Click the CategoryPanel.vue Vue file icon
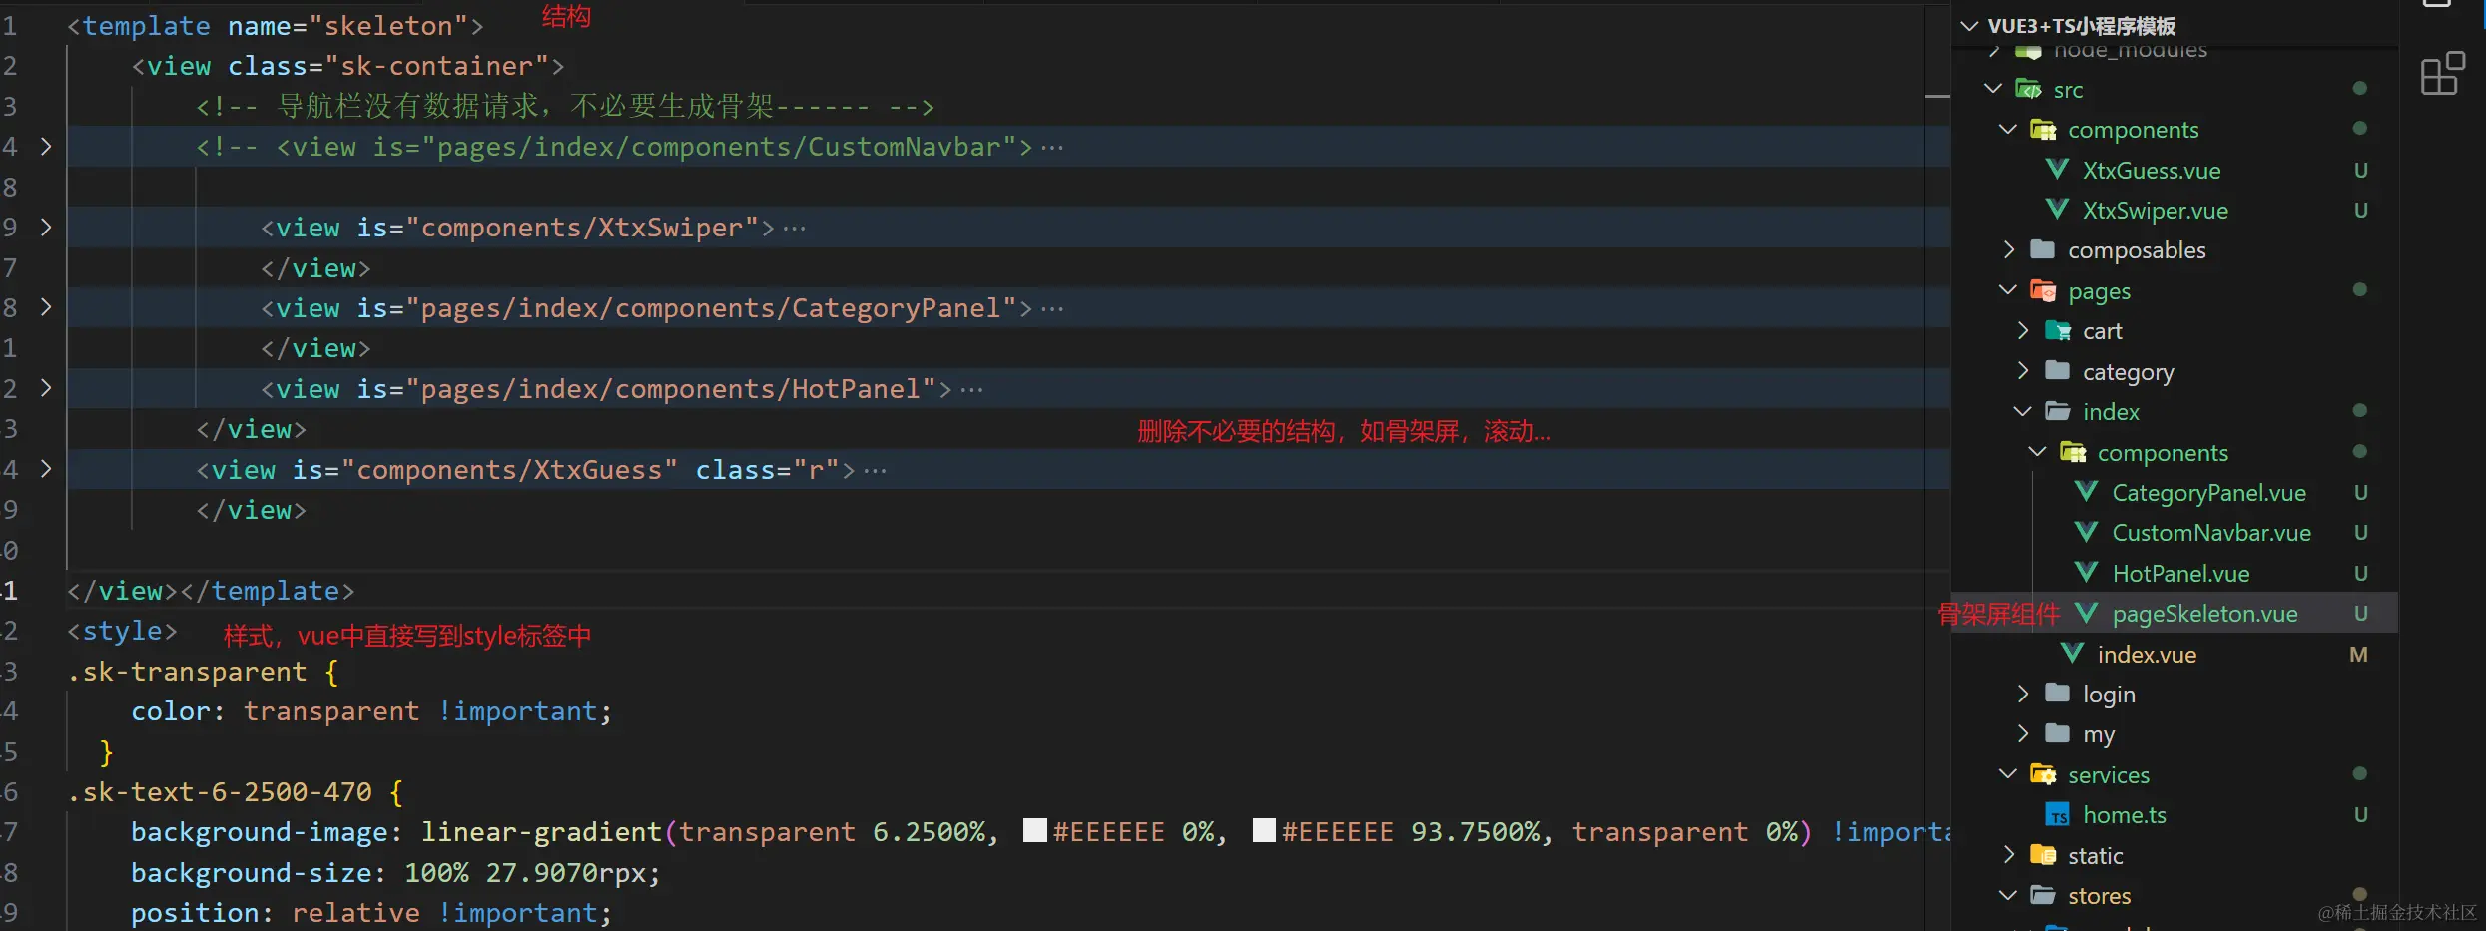This screenshot has height=931, width=2486. (x=2086, y=492)
